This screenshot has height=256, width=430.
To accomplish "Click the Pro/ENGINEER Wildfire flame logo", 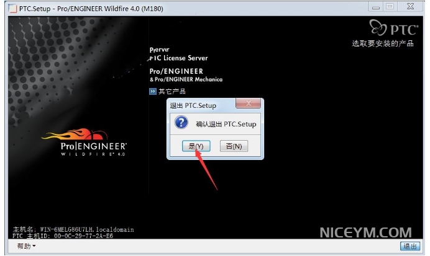I will [x=85, y=142].
